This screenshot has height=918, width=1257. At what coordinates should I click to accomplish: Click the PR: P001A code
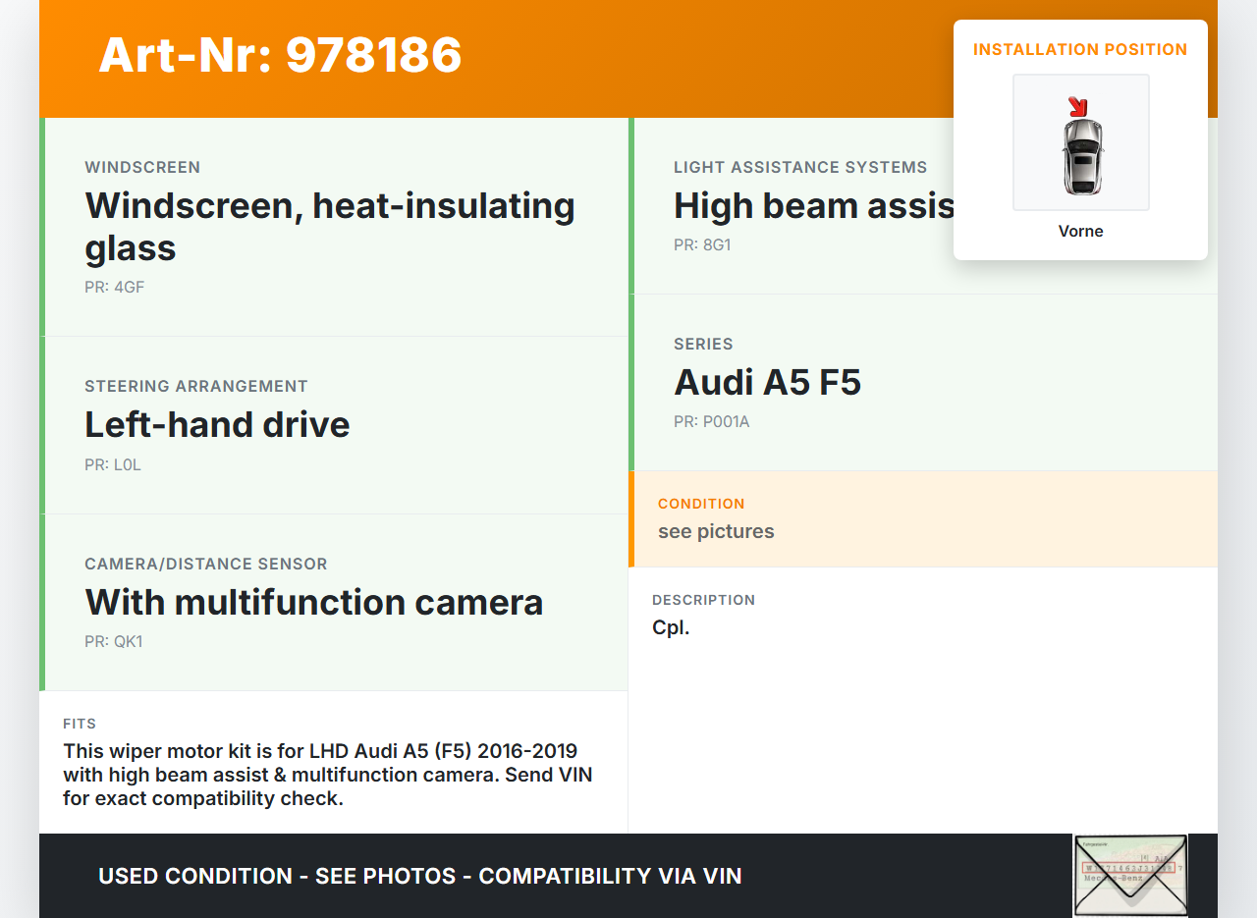[x=711, y=422]
